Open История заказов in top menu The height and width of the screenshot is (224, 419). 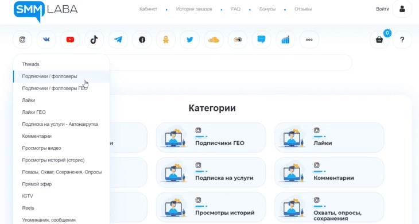tap(194, 9)
